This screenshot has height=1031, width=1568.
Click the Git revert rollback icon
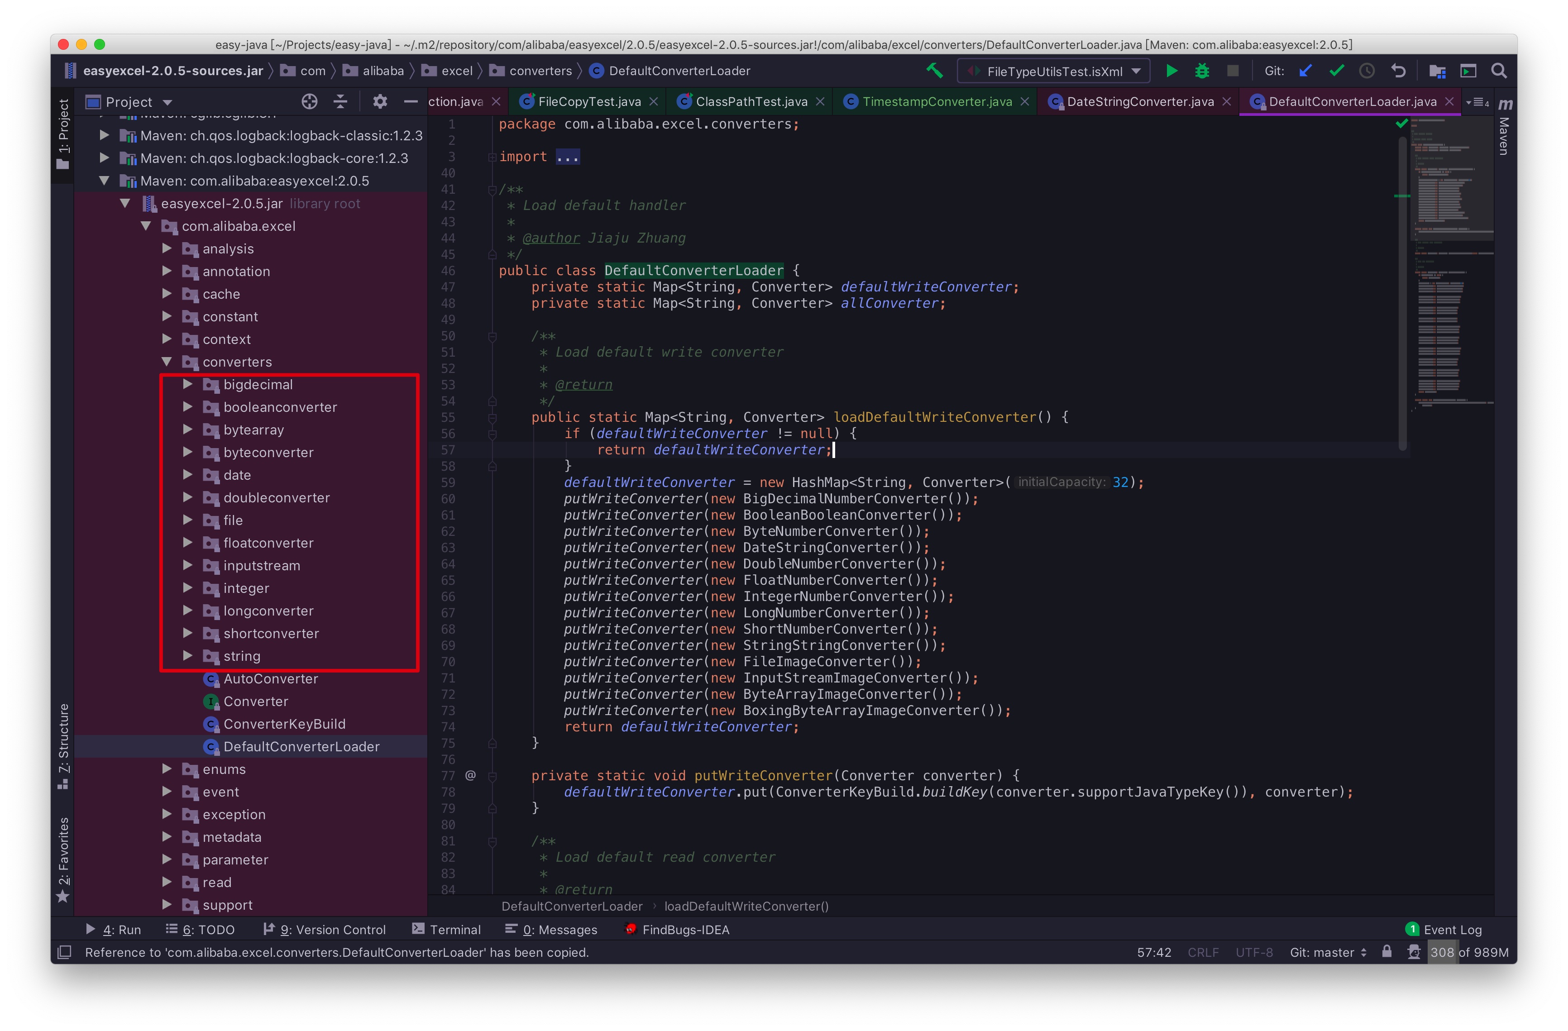coord(1398,71)
